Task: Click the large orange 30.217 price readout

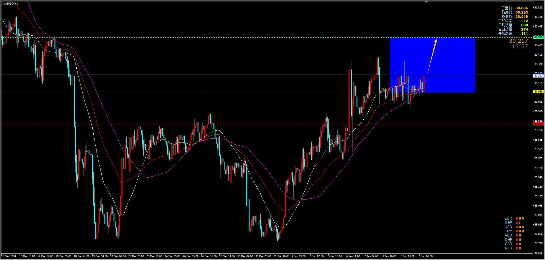Action: (518, 41)
